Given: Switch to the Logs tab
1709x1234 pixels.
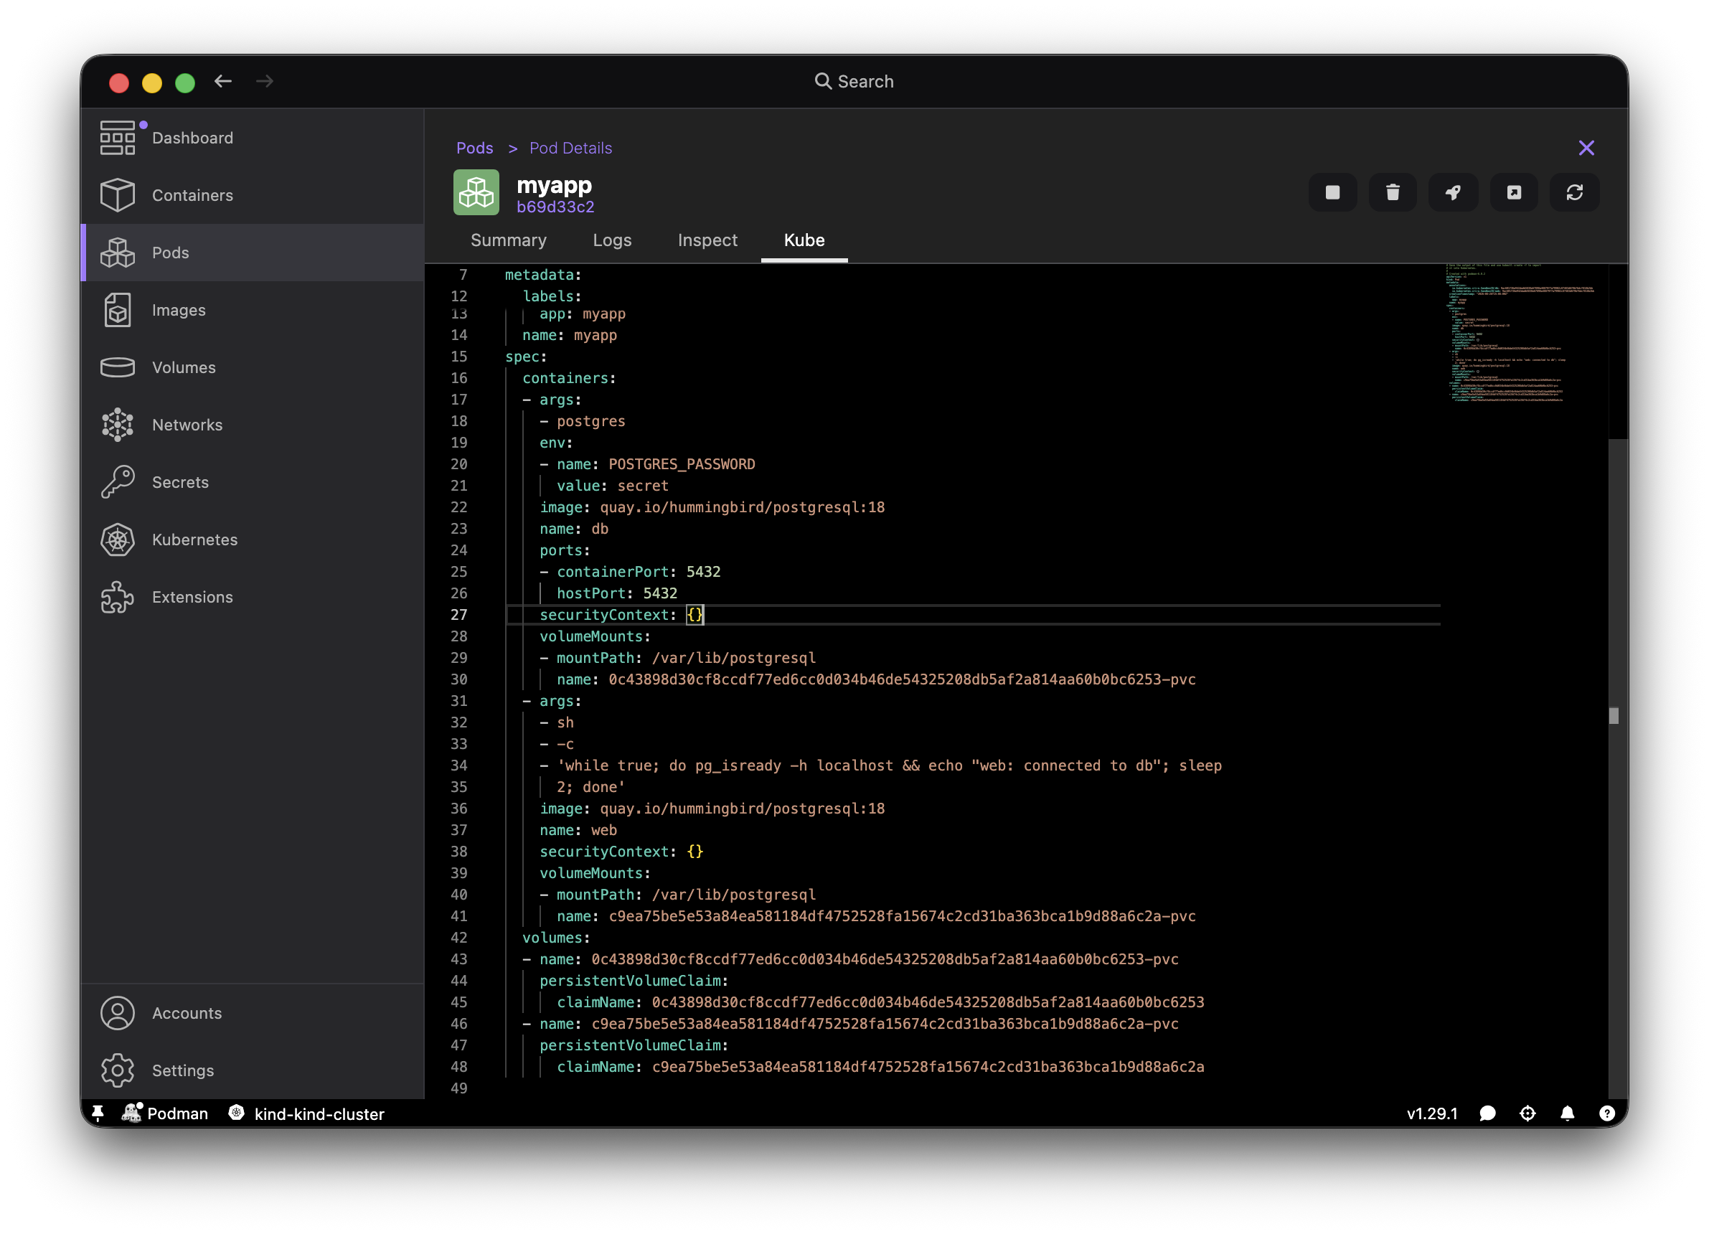Looking at the screenshot, I should [x=612, y=240].
